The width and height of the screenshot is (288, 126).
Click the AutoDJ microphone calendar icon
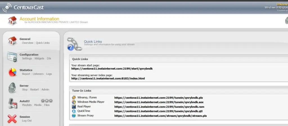[12, 103]
